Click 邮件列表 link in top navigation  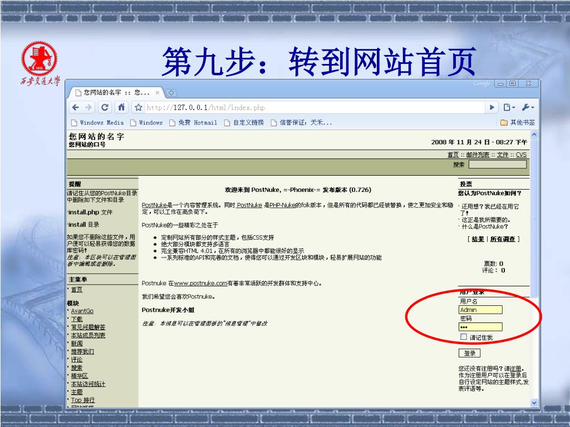(x=478, y=155)
